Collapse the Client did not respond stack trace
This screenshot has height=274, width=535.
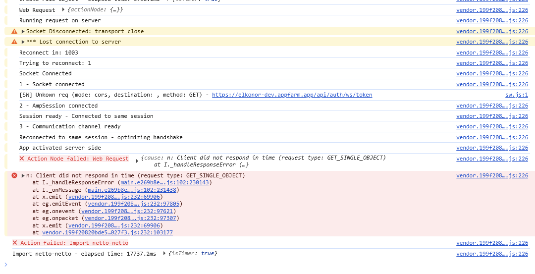[23, 175]
